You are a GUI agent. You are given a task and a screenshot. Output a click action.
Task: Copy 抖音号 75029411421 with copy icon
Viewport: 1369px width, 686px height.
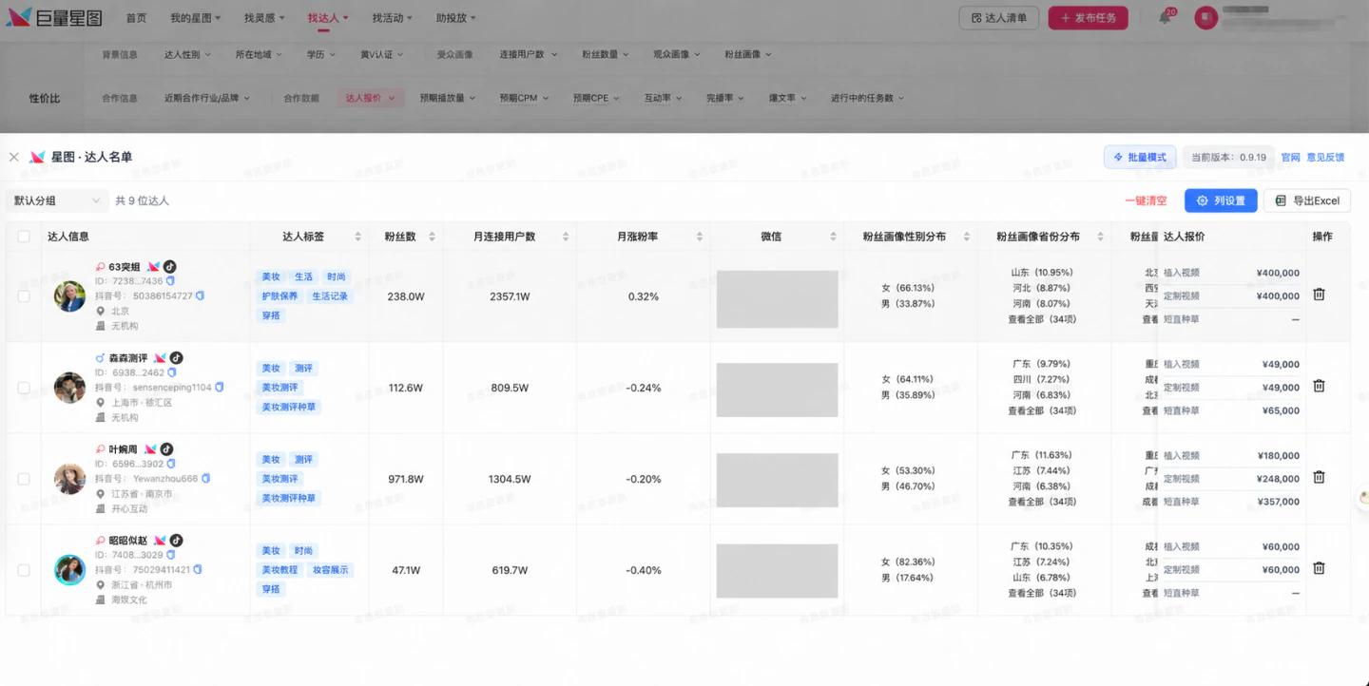(199, 570)
